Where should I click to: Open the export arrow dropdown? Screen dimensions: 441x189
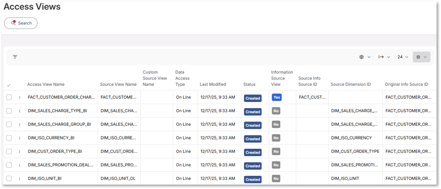click(x=384, y=57)
